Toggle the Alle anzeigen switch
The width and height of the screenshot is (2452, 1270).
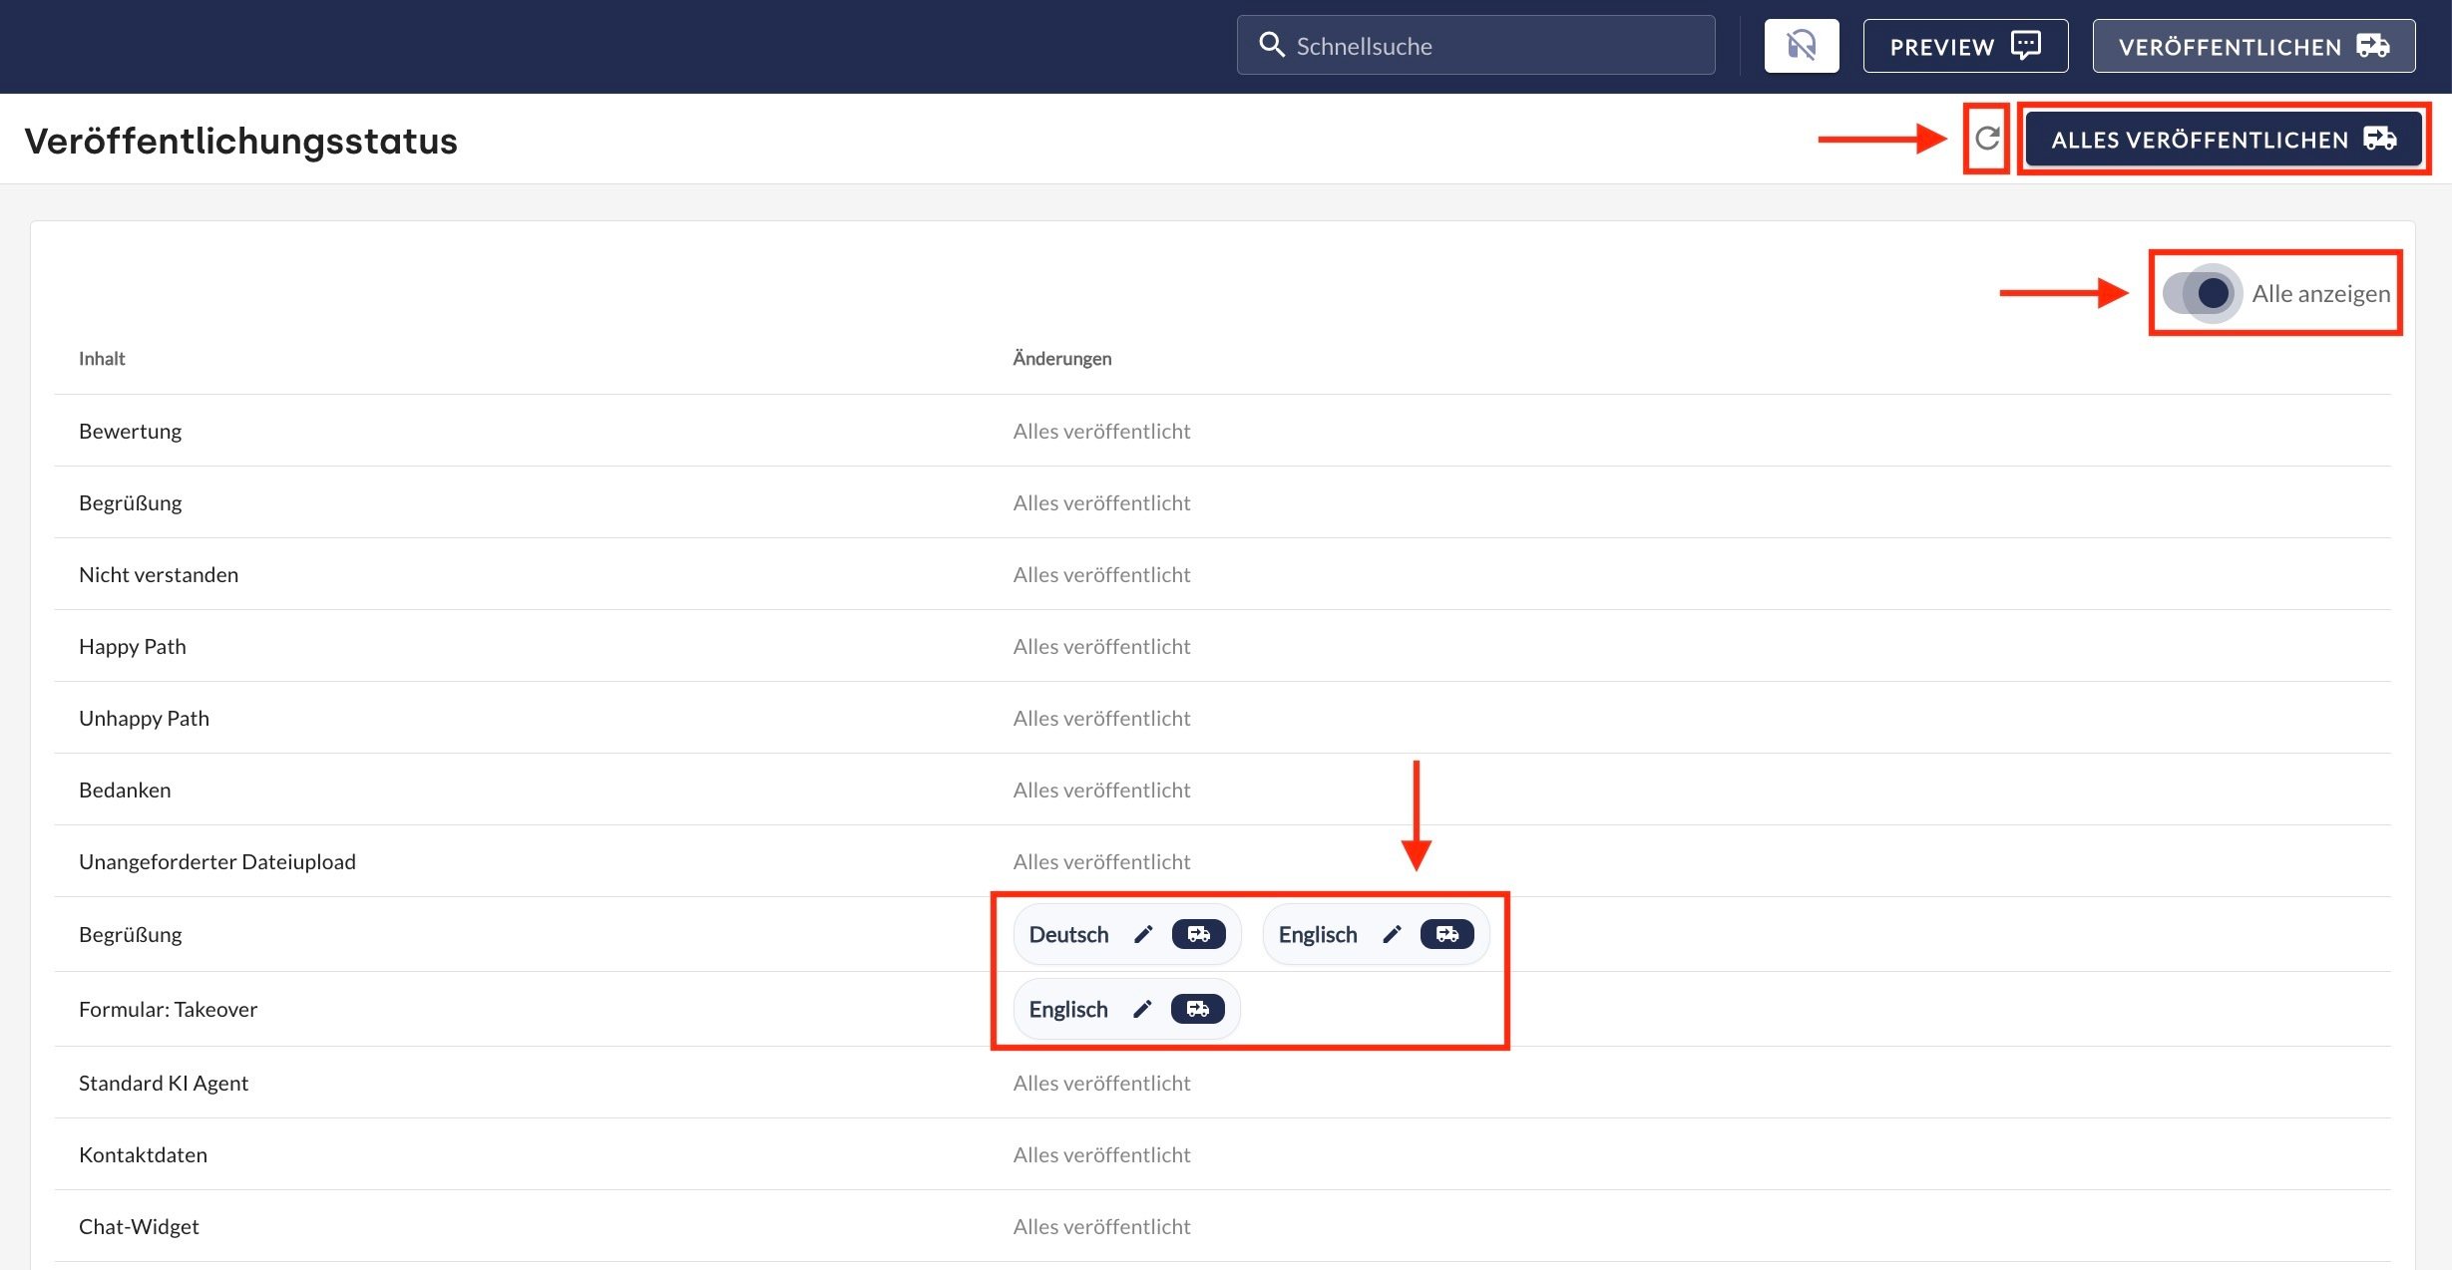[x=2203, y=293]
